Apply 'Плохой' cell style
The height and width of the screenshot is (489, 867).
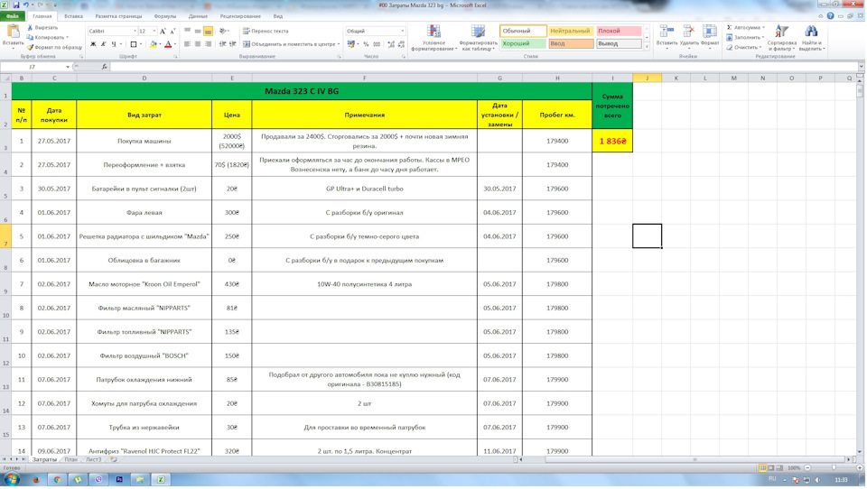click(x=619, y=31)
